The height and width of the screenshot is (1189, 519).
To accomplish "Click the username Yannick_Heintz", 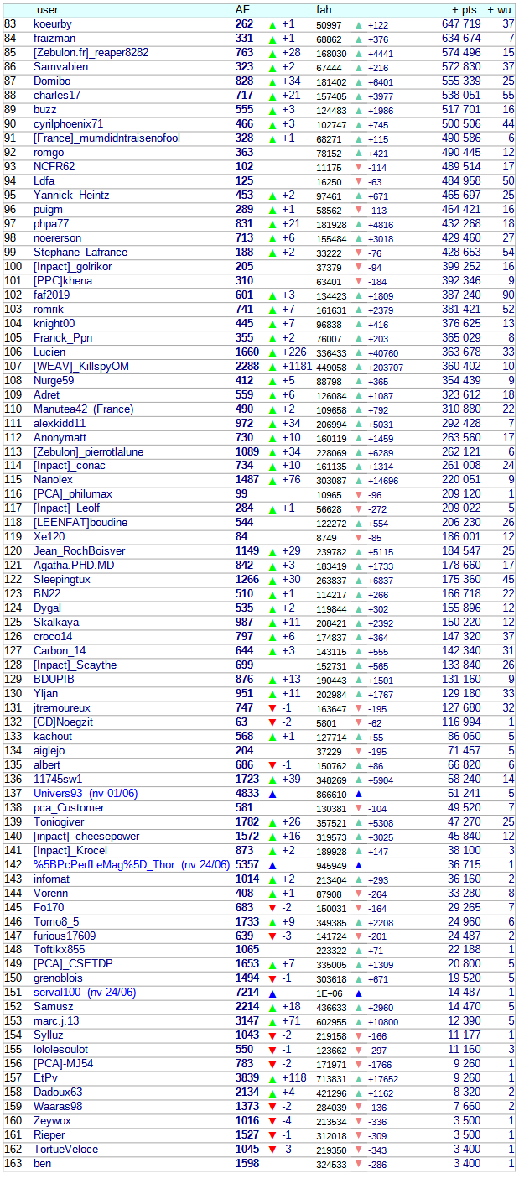I will 71,196.
